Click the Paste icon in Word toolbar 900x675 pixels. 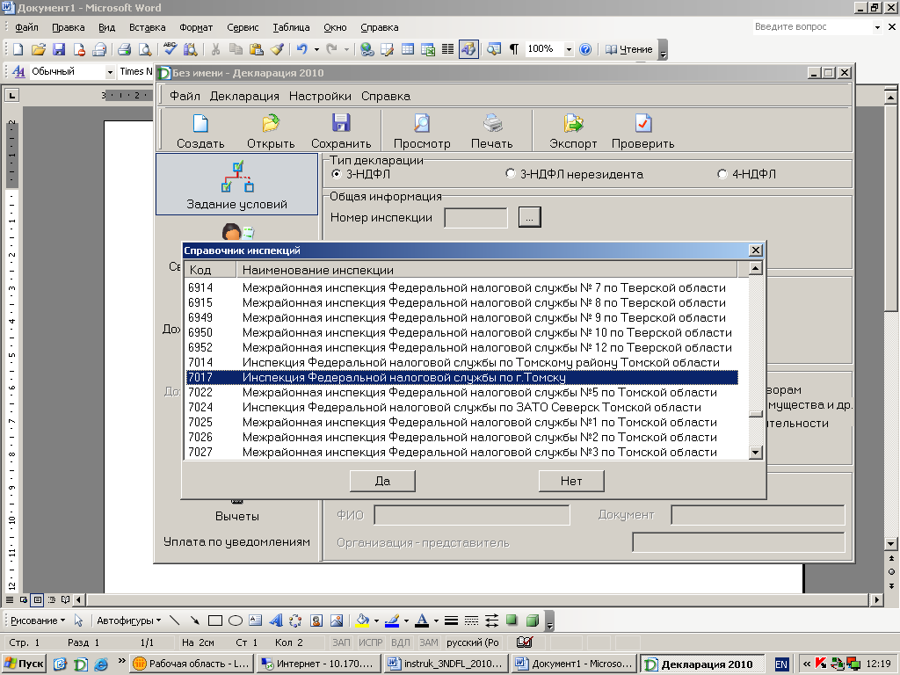tap(256, 49)
